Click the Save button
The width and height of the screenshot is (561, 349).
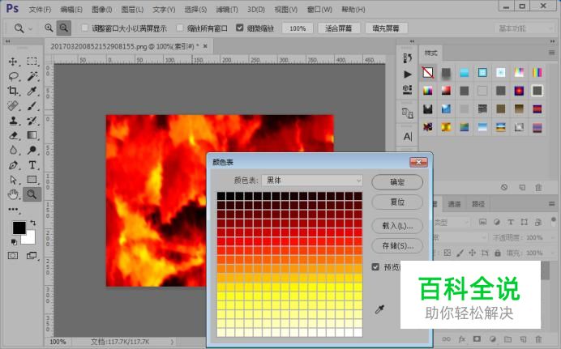tap(397, 246)
